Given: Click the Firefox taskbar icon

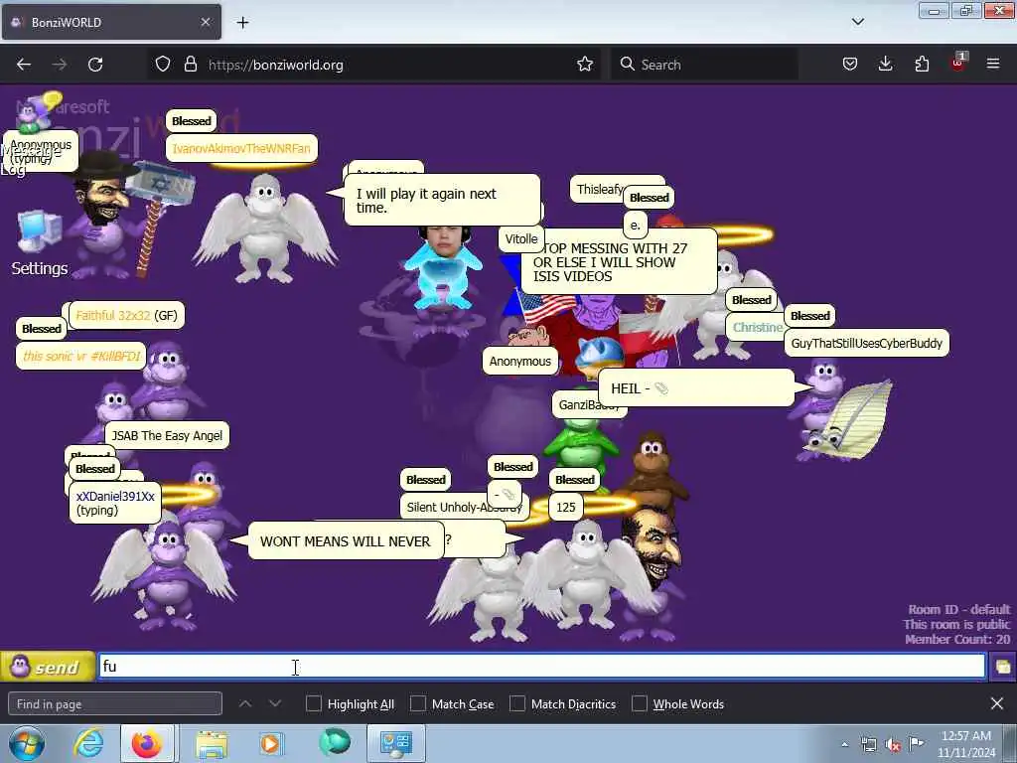Looking at the screenshot, I should 147,744.
